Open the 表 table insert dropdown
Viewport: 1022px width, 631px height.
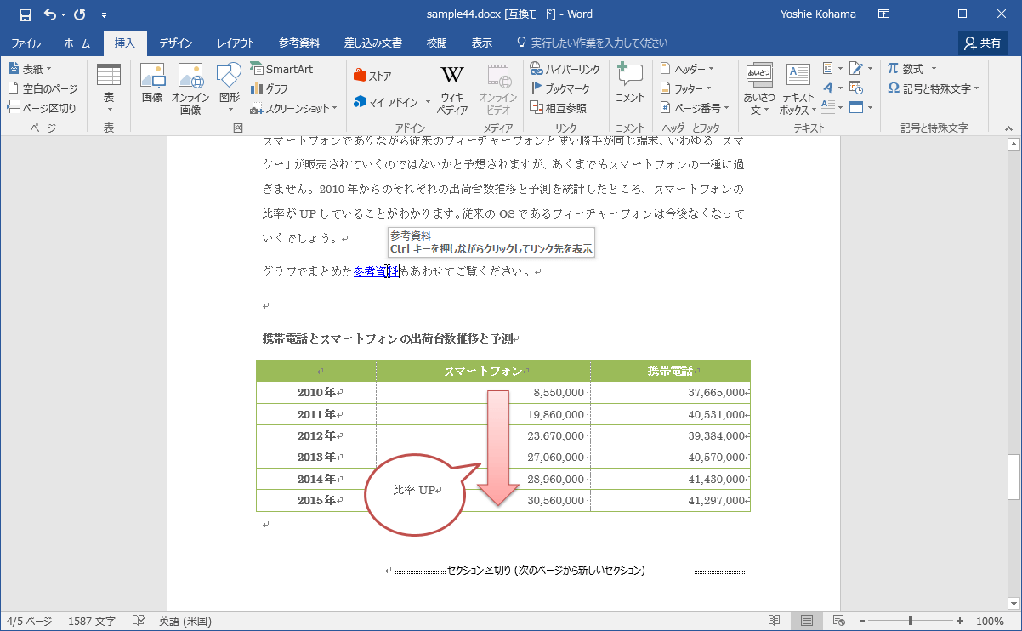tap(109, 88)
